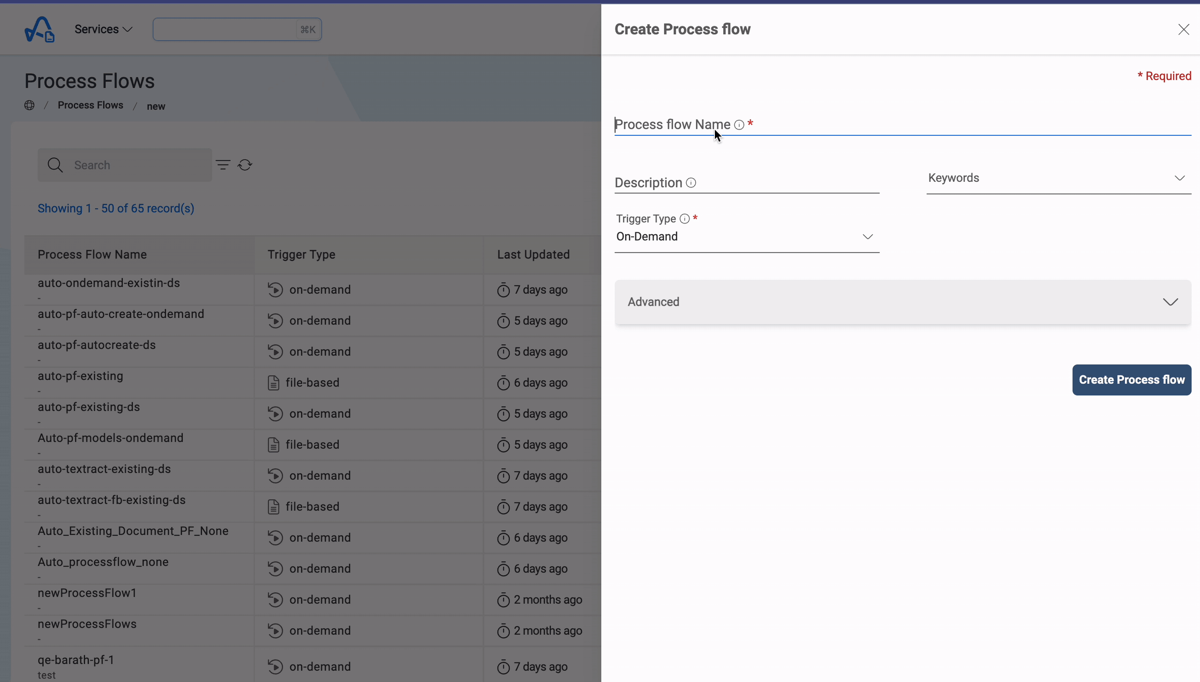Click the on-demand icon for newProcessFlow1
Image resolution: width=1200 pixels, height=682 pixels.
tap(276, 600)
